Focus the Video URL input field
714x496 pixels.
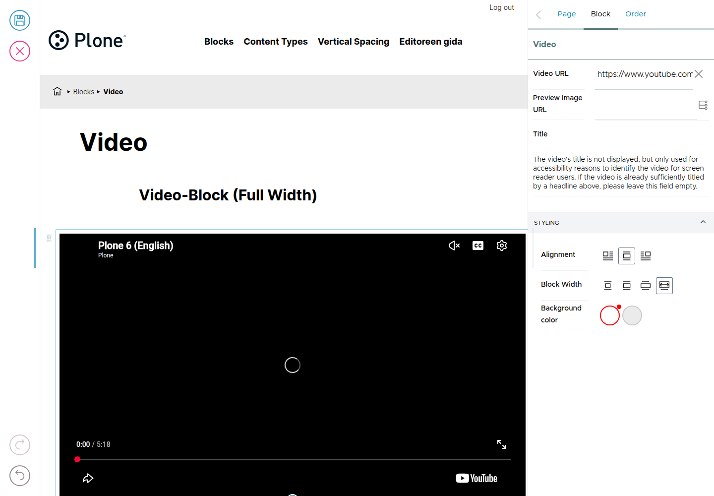(x=644, y=74)
